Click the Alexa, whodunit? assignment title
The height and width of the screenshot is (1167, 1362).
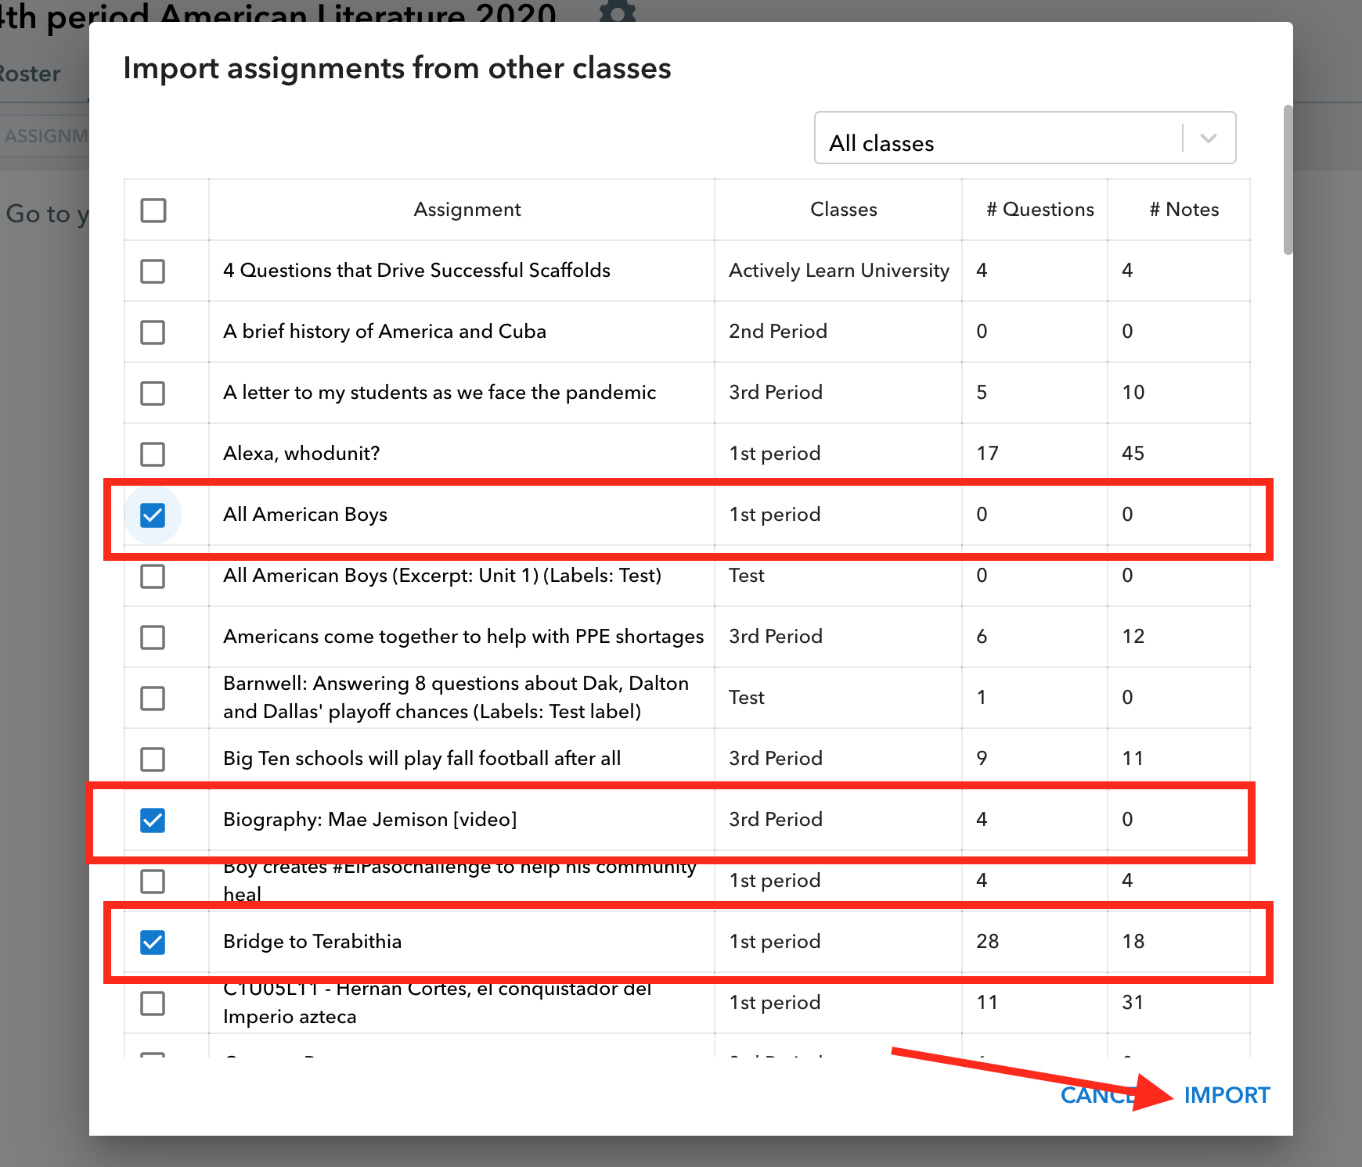point(301,454)
